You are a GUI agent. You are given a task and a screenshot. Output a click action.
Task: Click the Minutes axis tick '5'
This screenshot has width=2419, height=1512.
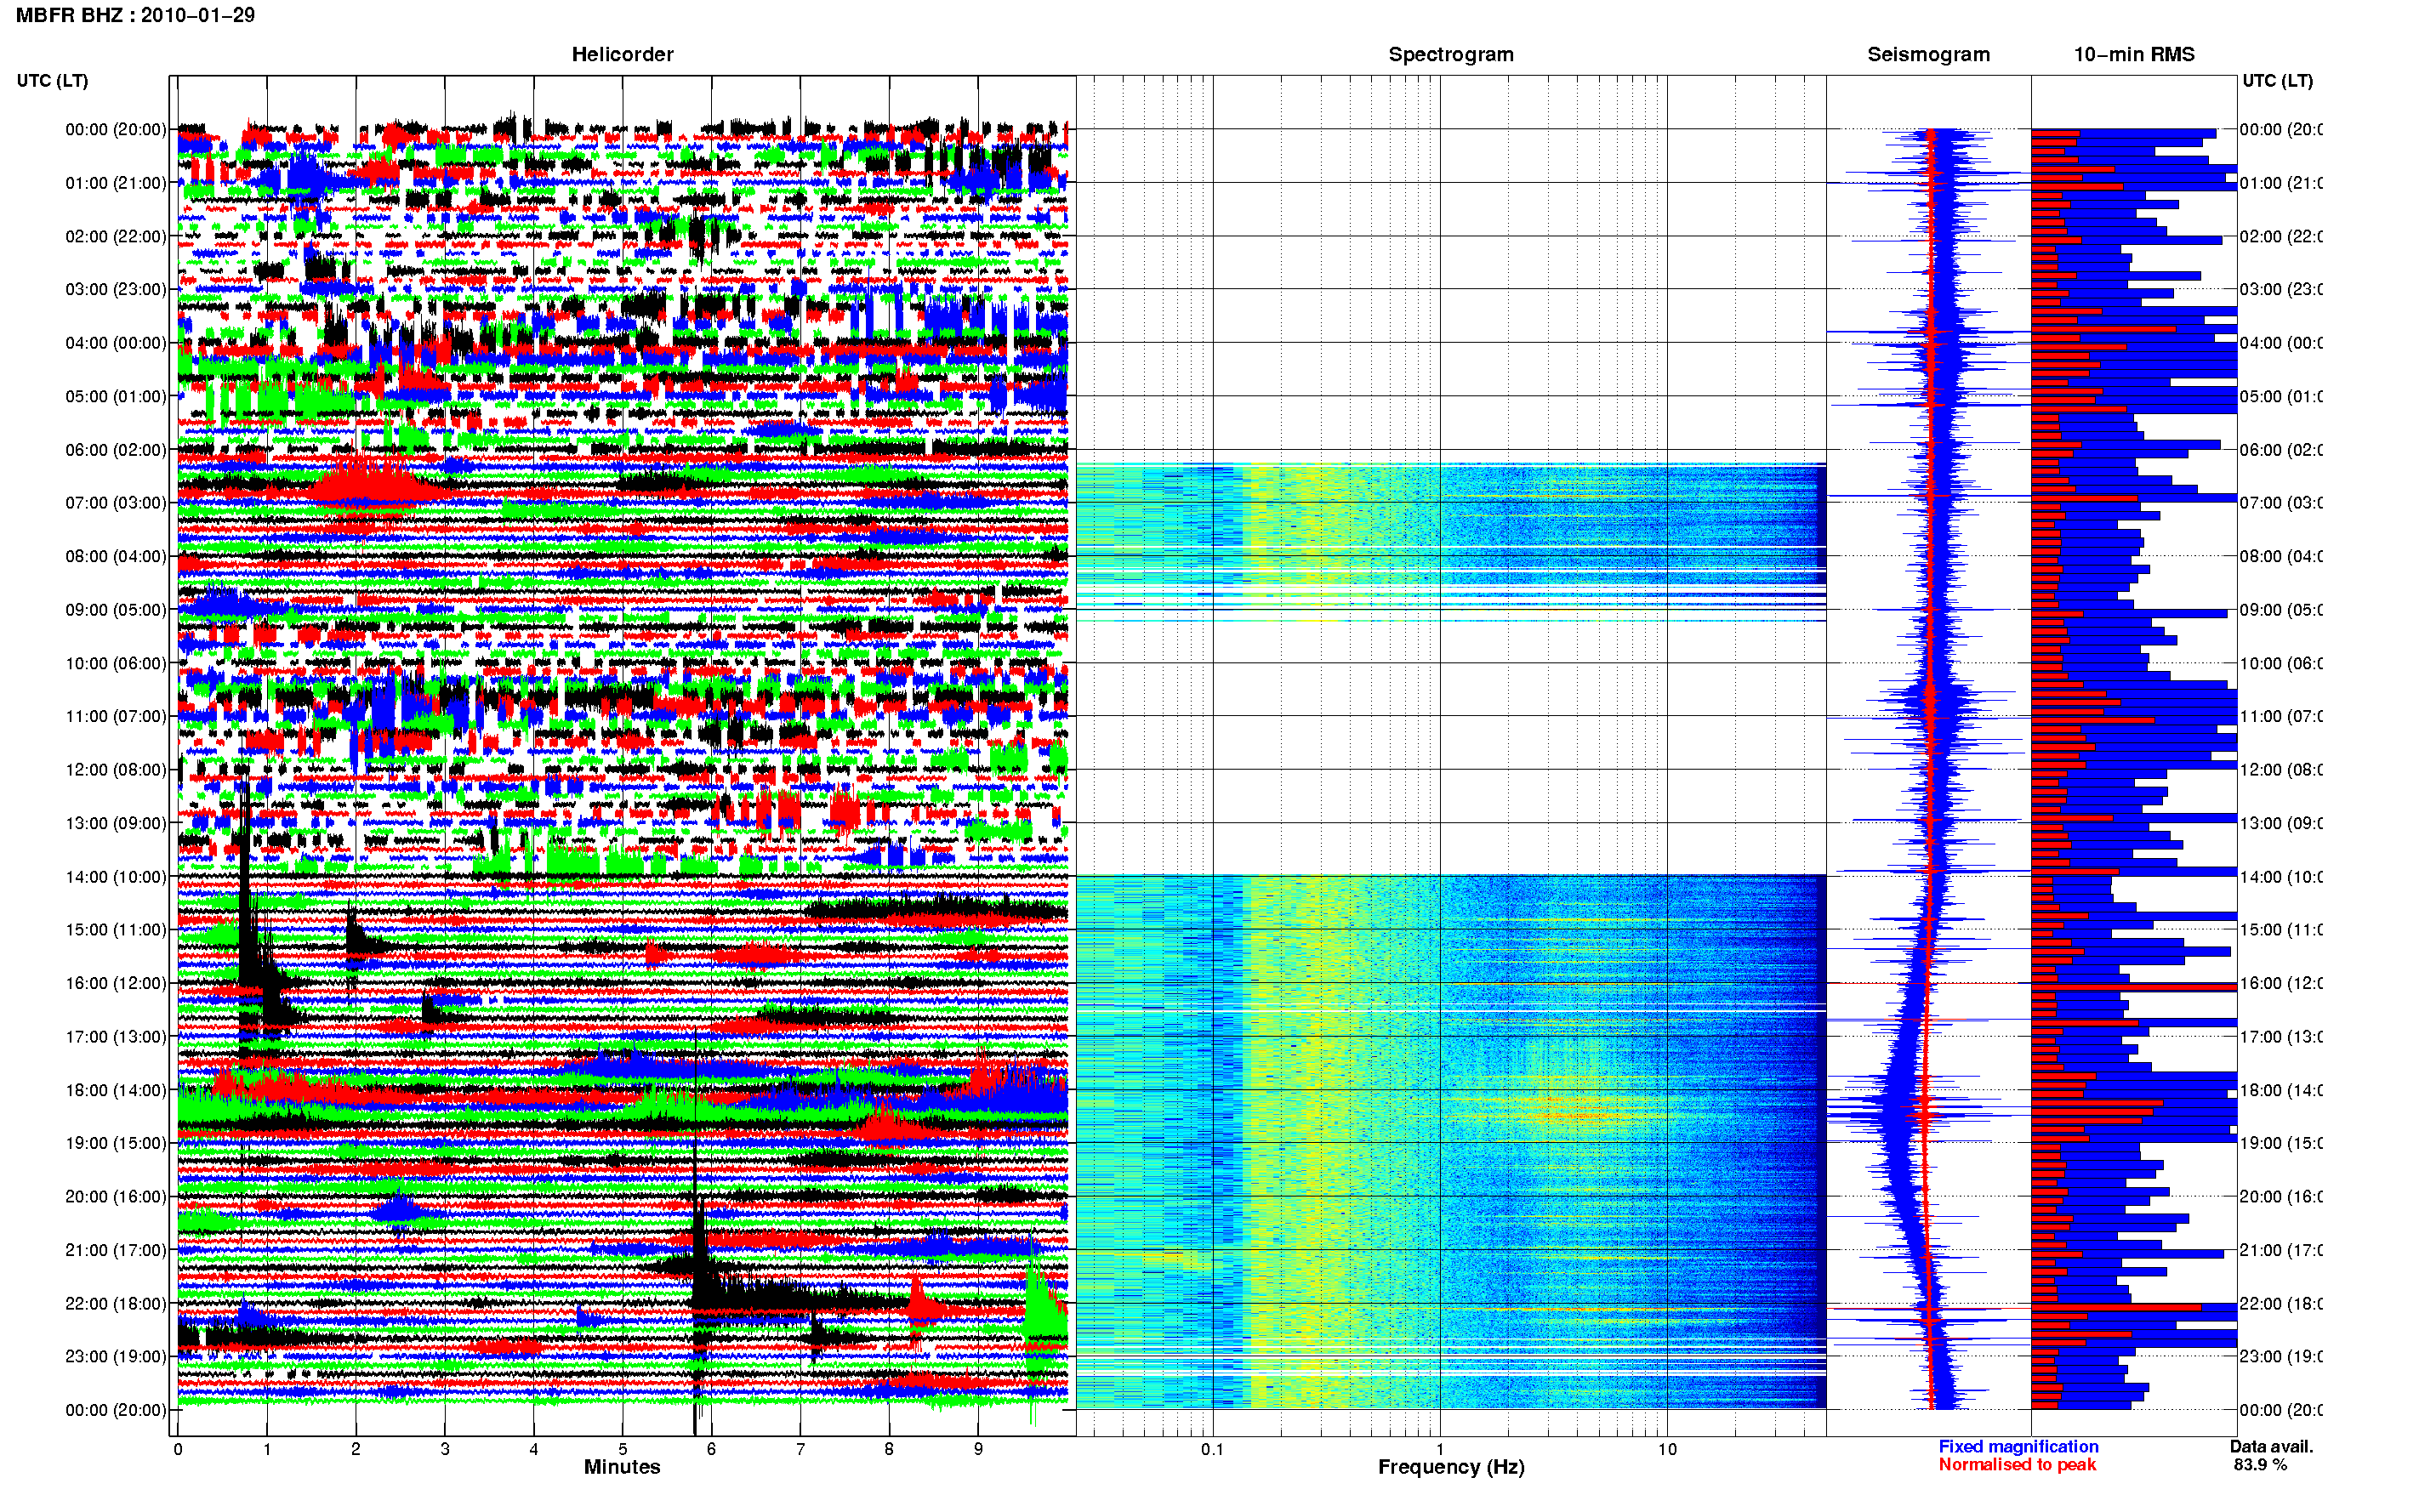click(x=622, y=1449)
